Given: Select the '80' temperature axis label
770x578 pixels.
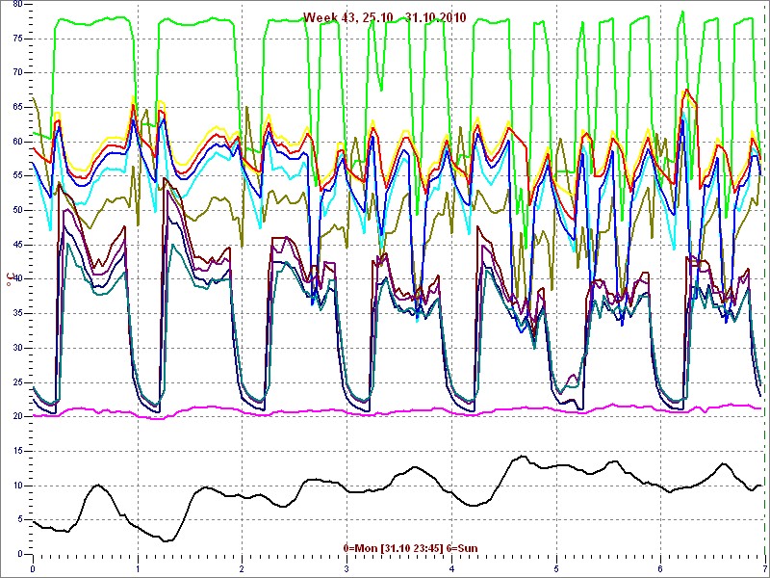Looking at the screenshot, I should pyautogui.click(x=16, y=4).
